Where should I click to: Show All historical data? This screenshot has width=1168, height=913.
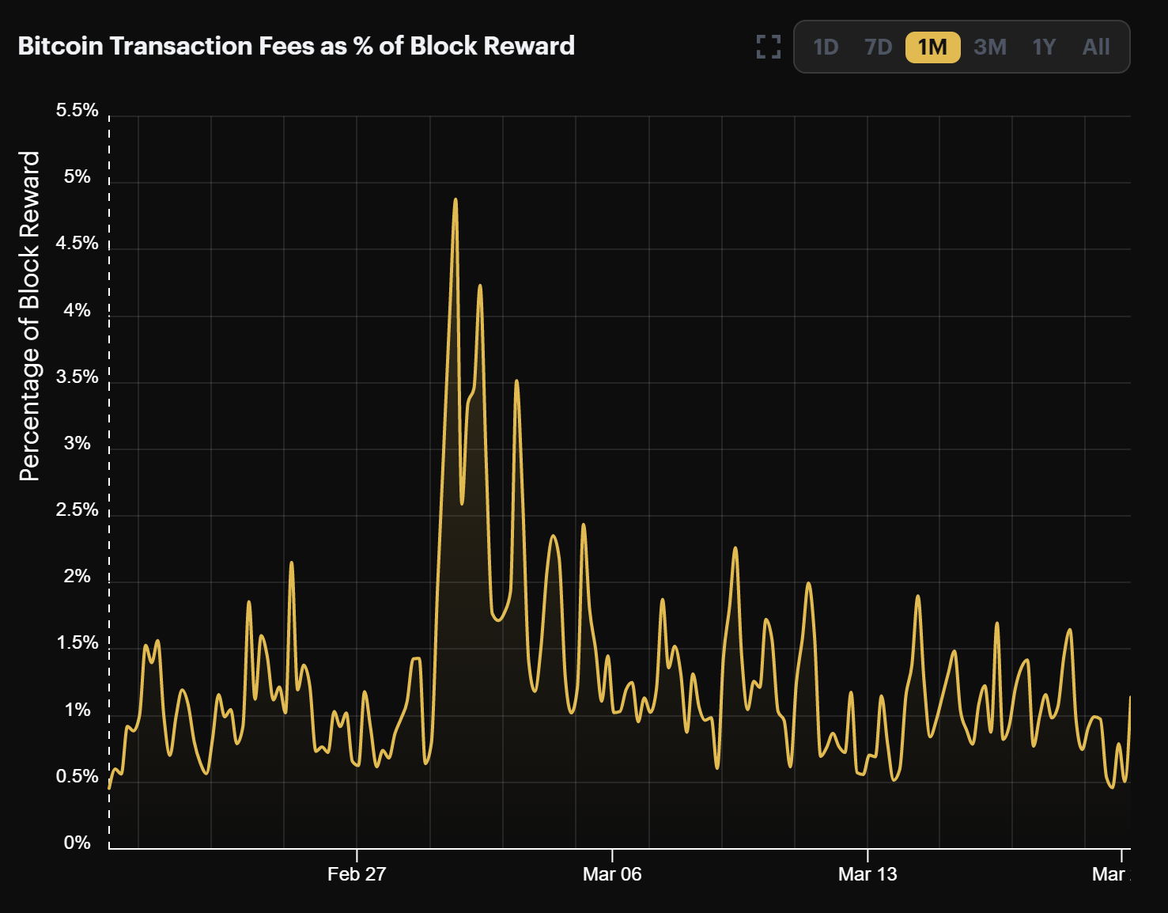1095,47
